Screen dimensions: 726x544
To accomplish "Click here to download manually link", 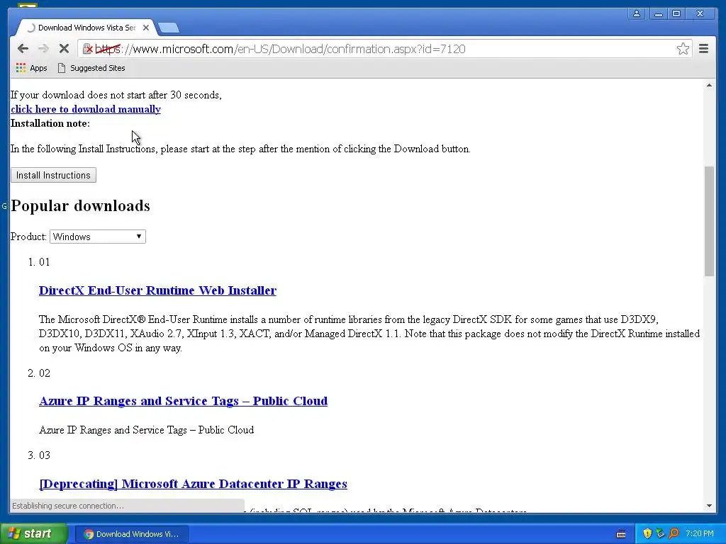I will point(86,109).
